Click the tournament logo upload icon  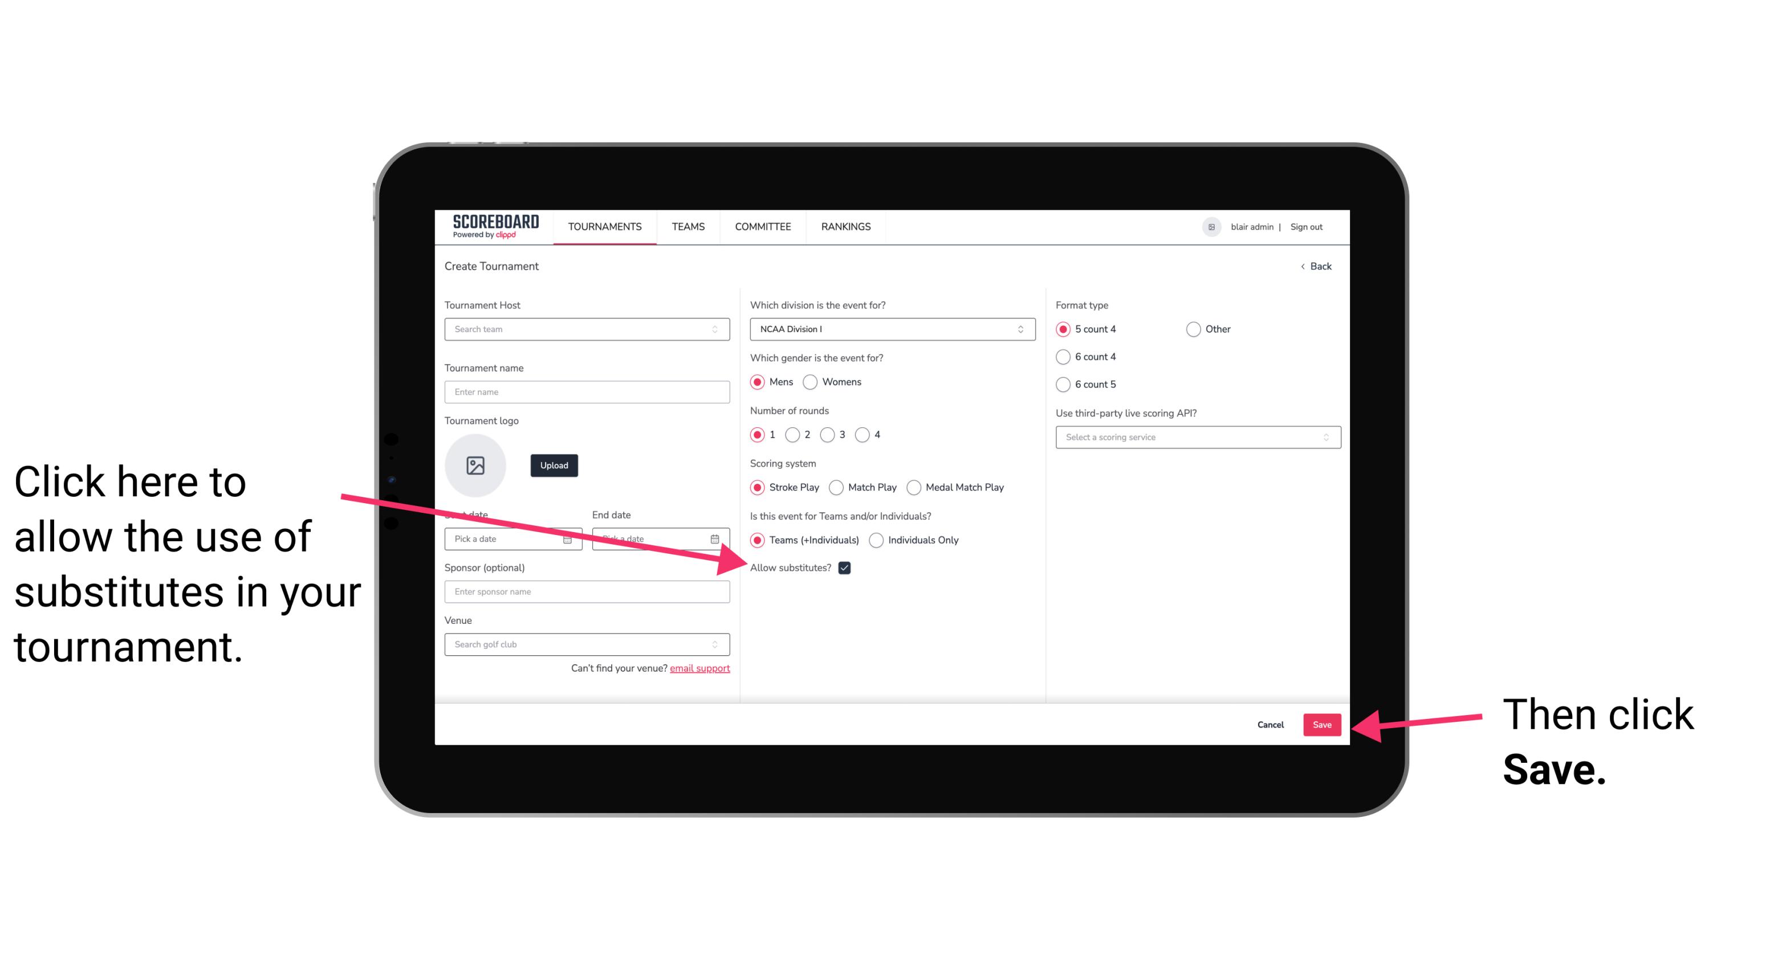[475, 465]
